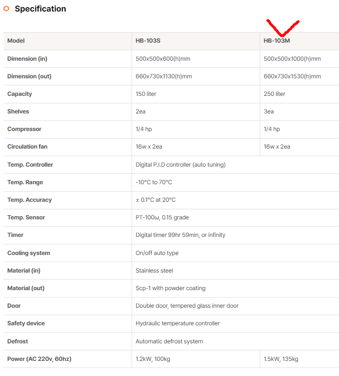
Task: Click the 150 liter capacity value
Action: click(x=147, y=94)
